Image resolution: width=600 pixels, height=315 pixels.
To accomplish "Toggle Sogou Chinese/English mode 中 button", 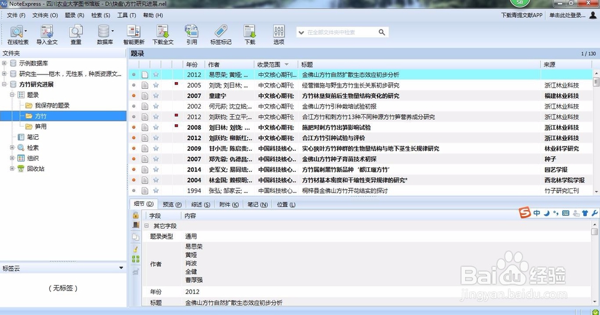I will click(x=537, y=213).
